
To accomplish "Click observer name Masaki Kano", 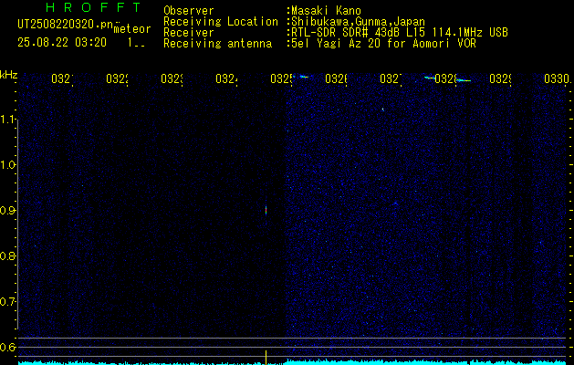I will 326,11.
